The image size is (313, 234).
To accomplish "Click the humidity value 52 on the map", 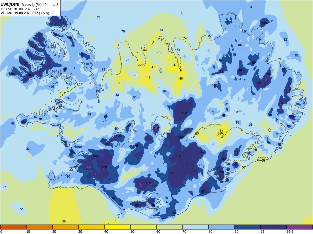I will click(x=118, y=83).
